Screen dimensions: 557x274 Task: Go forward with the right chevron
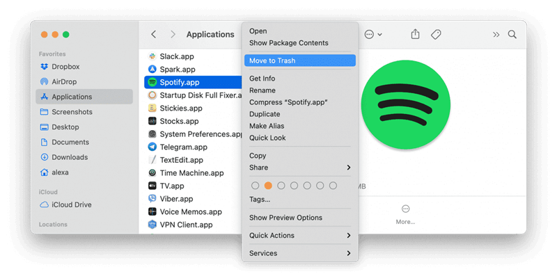coord(173,35)
